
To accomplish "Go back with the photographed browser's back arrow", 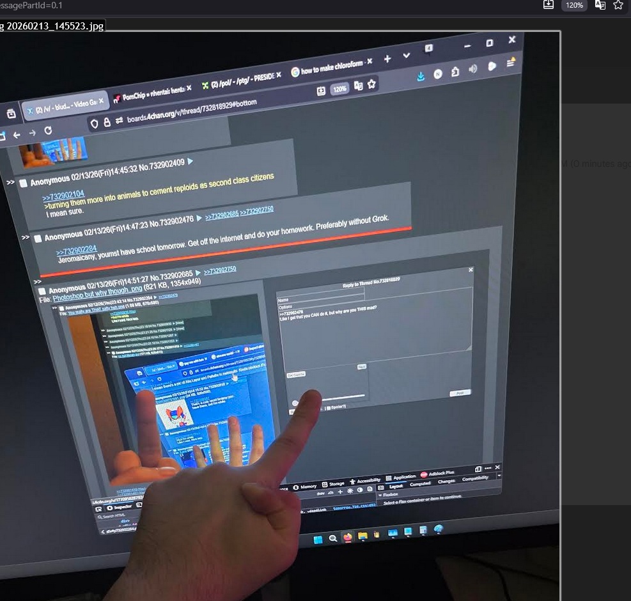I will pyautogui.click(x=17, y=136).
